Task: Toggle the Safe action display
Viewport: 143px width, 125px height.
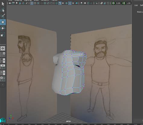Action: pos(48,3)
